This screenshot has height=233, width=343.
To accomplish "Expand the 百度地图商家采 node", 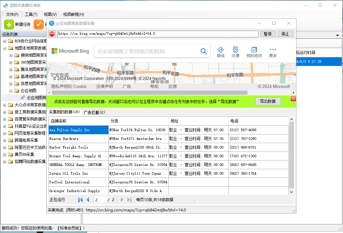I will 11,84.
